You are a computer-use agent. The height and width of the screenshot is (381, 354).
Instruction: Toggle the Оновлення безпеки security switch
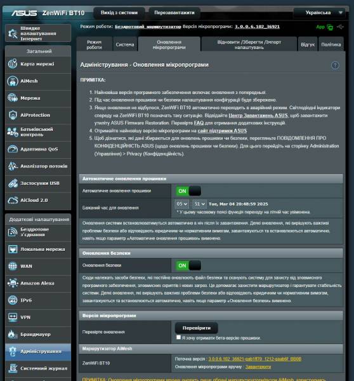[x=188, y=265]
